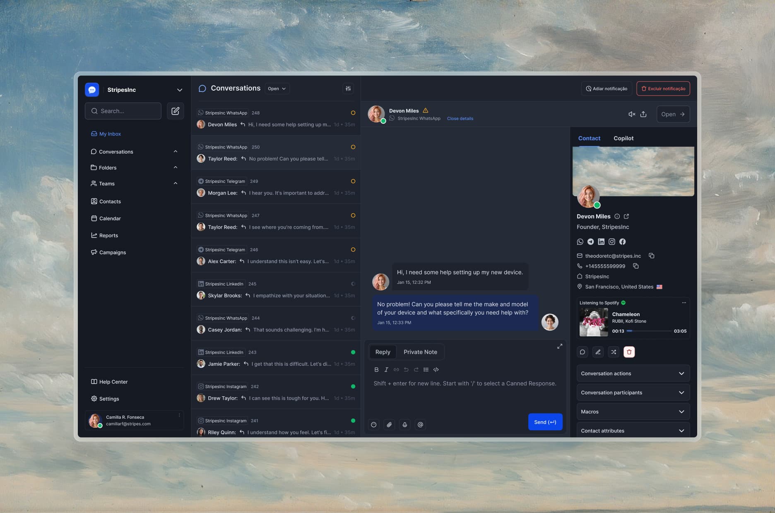
Task: Toggle bold formatting in the reply editor
Action: pyautogui.click(x=376, y=369)
